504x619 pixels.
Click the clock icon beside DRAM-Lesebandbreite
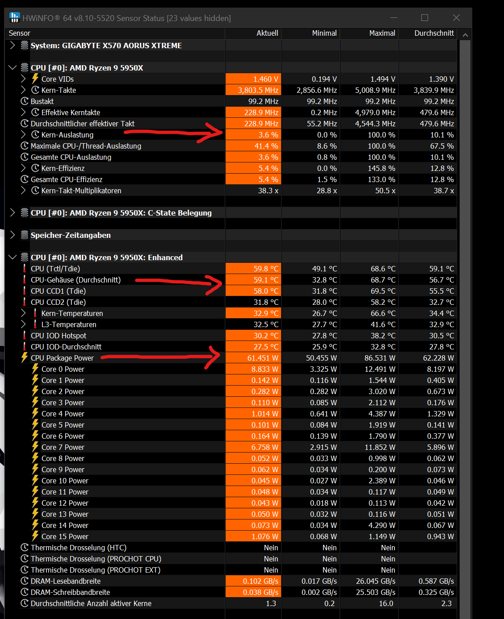click(25, 581)
